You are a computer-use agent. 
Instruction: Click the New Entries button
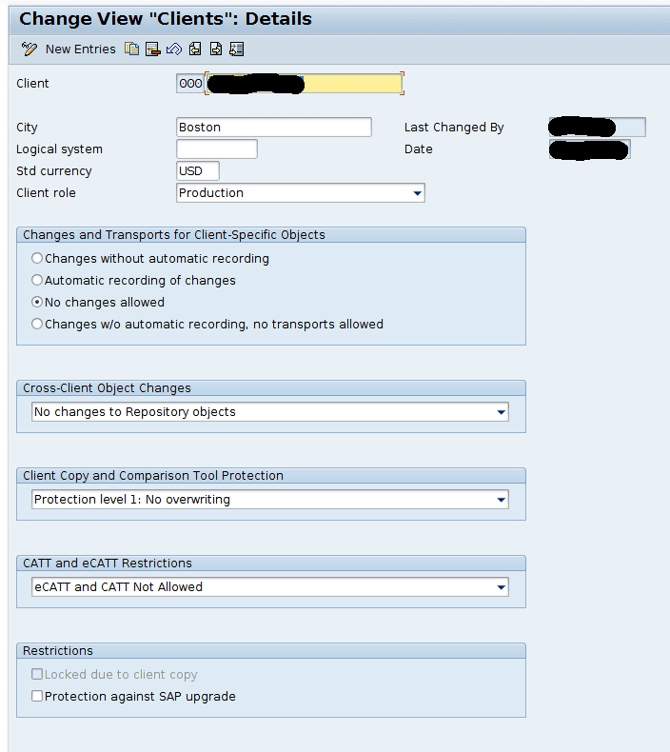pyautogui.click(x=81, y=49)
